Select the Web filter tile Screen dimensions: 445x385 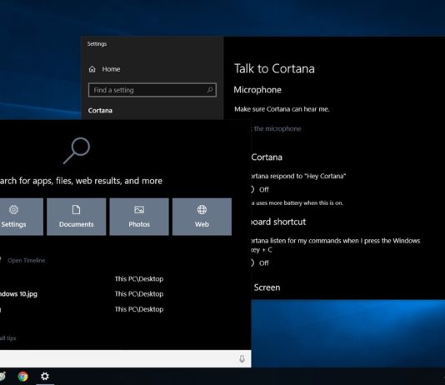202,217
